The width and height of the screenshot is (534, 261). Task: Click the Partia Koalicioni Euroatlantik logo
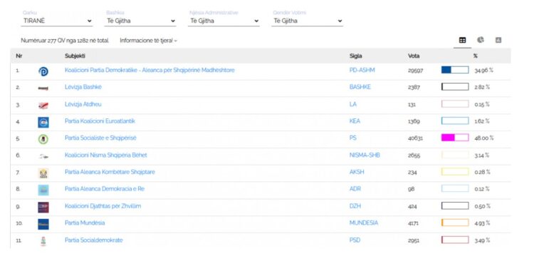point(43,122)
